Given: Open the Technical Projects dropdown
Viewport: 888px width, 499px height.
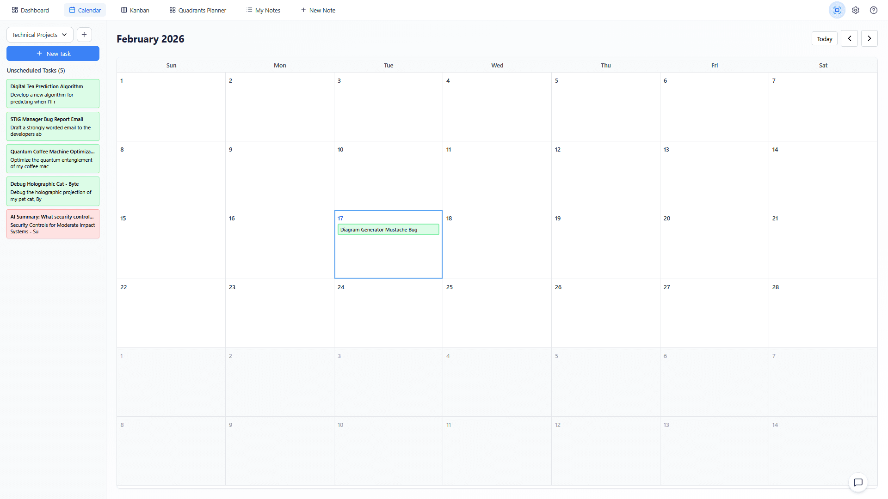Looking at the screenshot, I should (x=39, y=35).
